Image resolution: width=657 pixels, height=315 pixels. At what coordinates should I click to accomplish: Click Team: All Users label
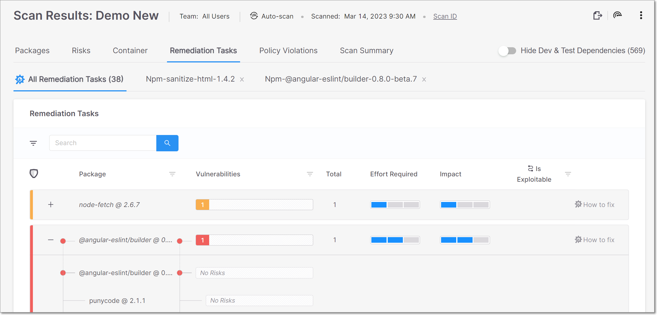point(204,16)
